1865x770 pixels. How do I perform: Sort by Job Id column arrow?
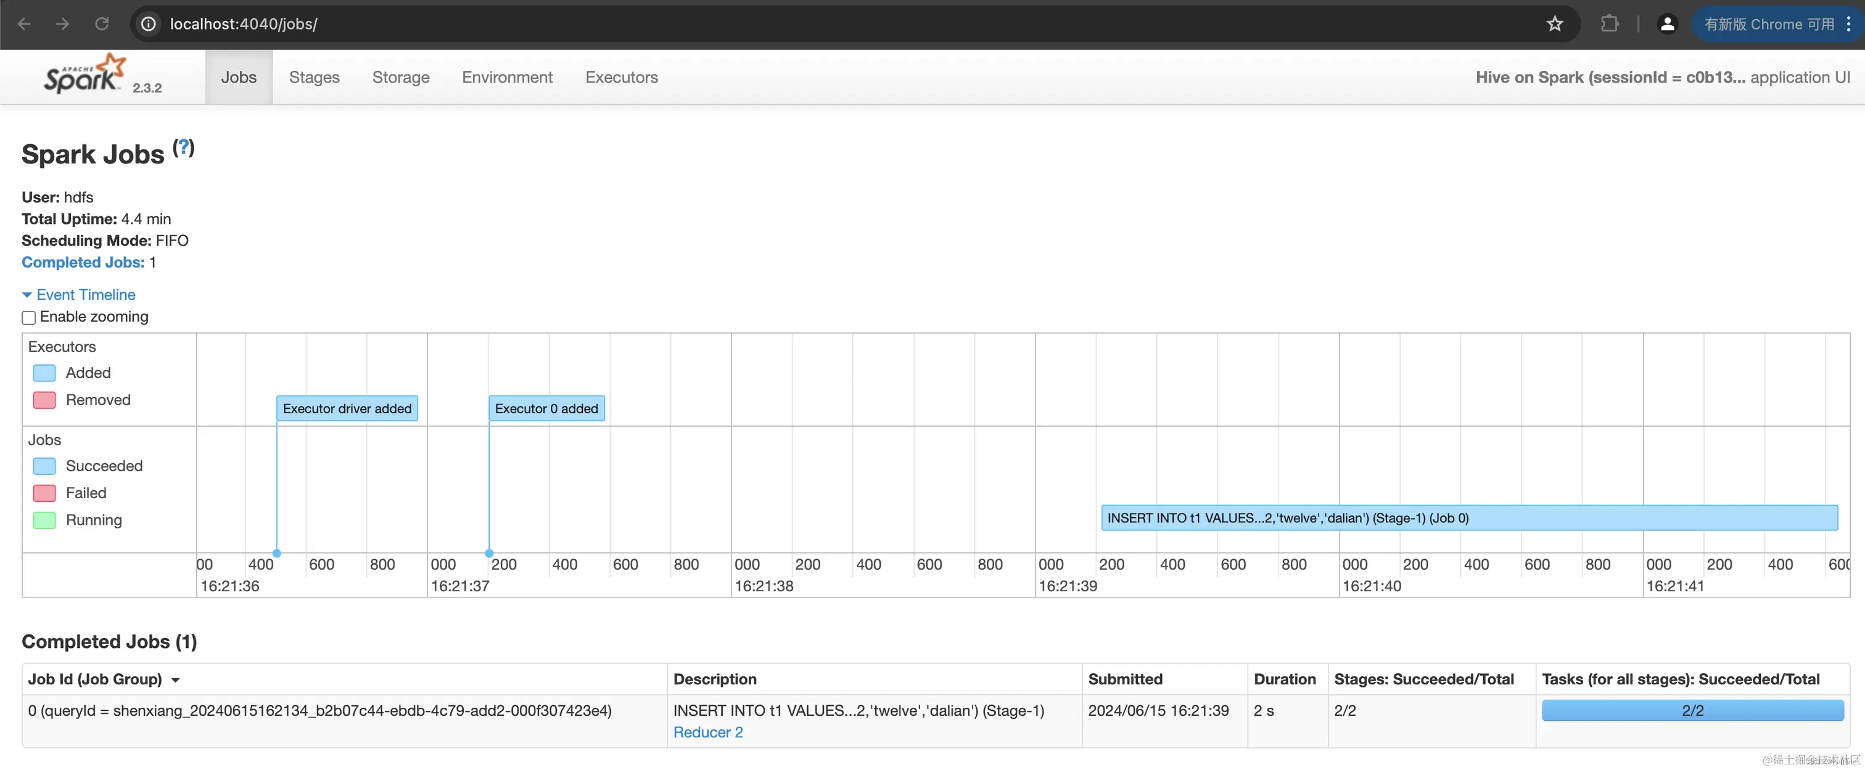coord(175,679)
